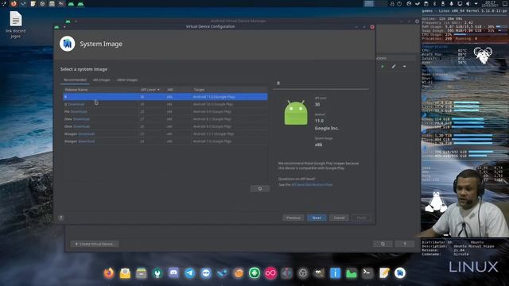Image resolution: width=509 pixels, height=286 pixels.
Task: Click the first green Android icon in top panel
Action: pyautogui.click(x=71, y=4)
